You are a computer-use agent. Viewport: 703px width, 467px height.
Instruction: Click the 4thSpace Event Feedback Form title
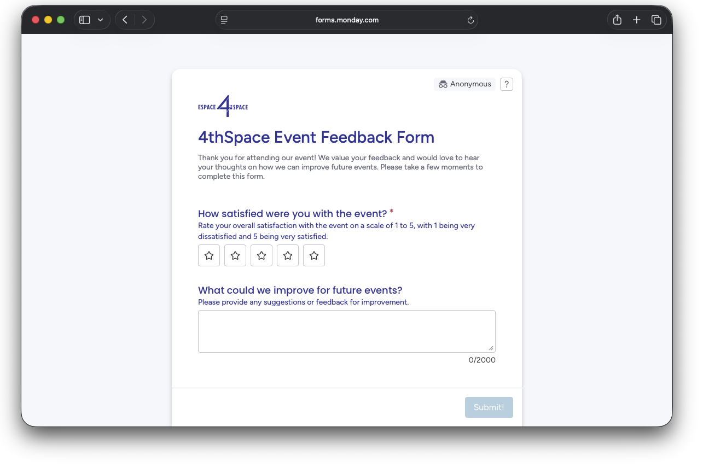(316, 137)
